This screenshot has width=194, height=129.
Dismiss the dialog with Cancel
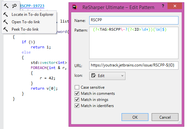[x=165, y=117]
